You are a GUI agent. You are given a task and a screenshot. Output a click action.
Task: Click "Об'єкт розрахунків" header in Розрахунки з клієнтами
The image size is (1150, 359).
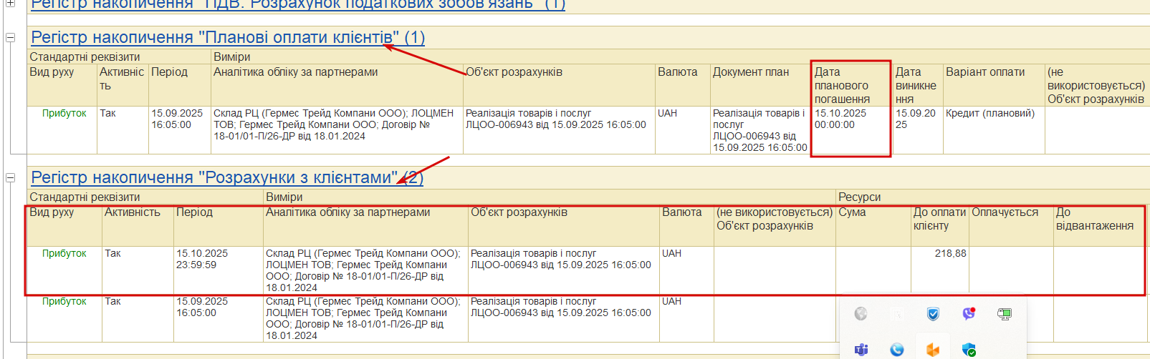[x=564, y=225]
